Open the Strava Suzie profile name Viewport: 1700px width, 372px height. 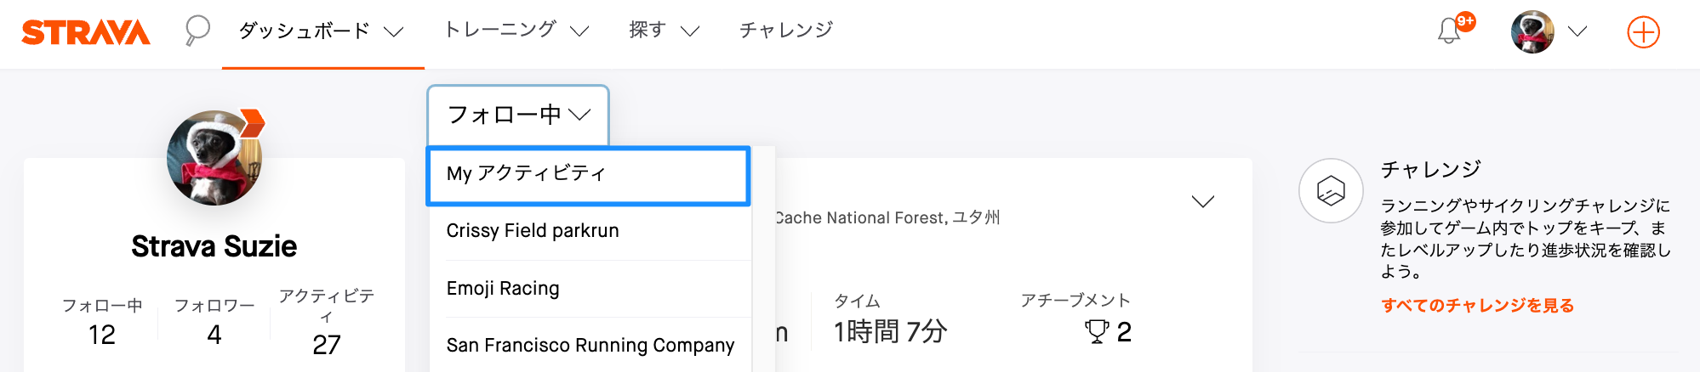(x=214, y=246)
